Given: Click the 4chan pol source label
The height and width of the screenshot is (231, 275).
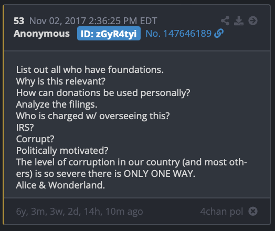Looking at the screenshot, I should (221, 212).
